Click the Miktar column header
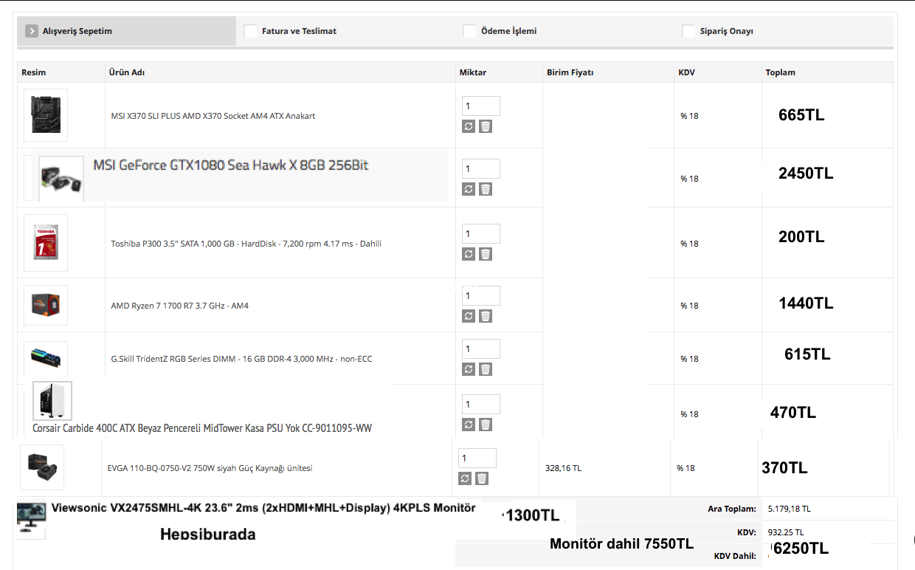The width and height of the screenshot is (915, 570). click(473, 72)
